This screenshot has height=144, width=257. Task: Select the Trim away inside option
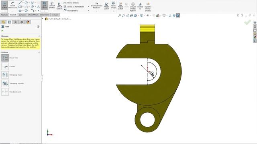[5, 75]
